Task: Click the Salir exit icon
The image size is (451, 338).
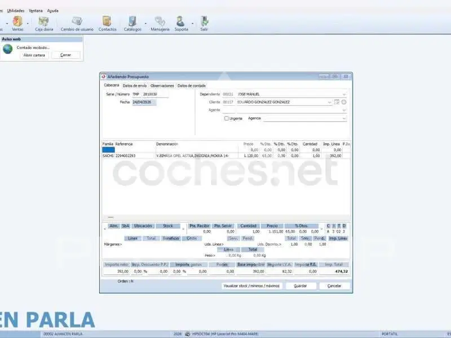Action: 204,23
